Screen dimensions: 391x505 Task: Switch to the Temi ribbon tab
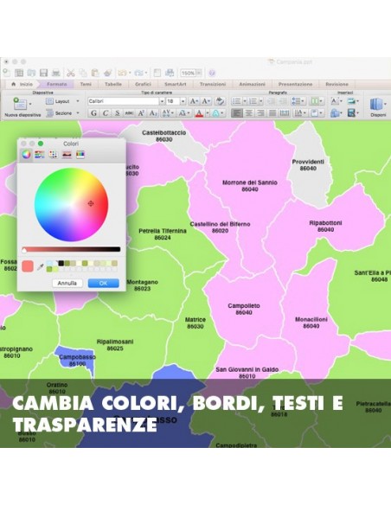click(x=86, y=84)
